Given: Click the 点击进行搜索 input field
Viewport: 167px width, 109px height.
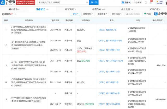Looking at the screenshot, I should click(x=133, y=14).
